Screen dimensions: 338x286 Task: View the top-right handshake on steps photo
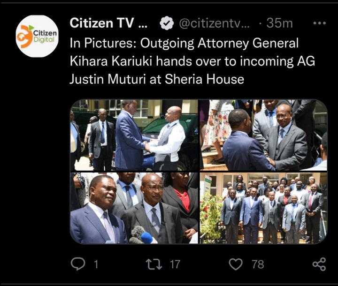pos(263,135)
